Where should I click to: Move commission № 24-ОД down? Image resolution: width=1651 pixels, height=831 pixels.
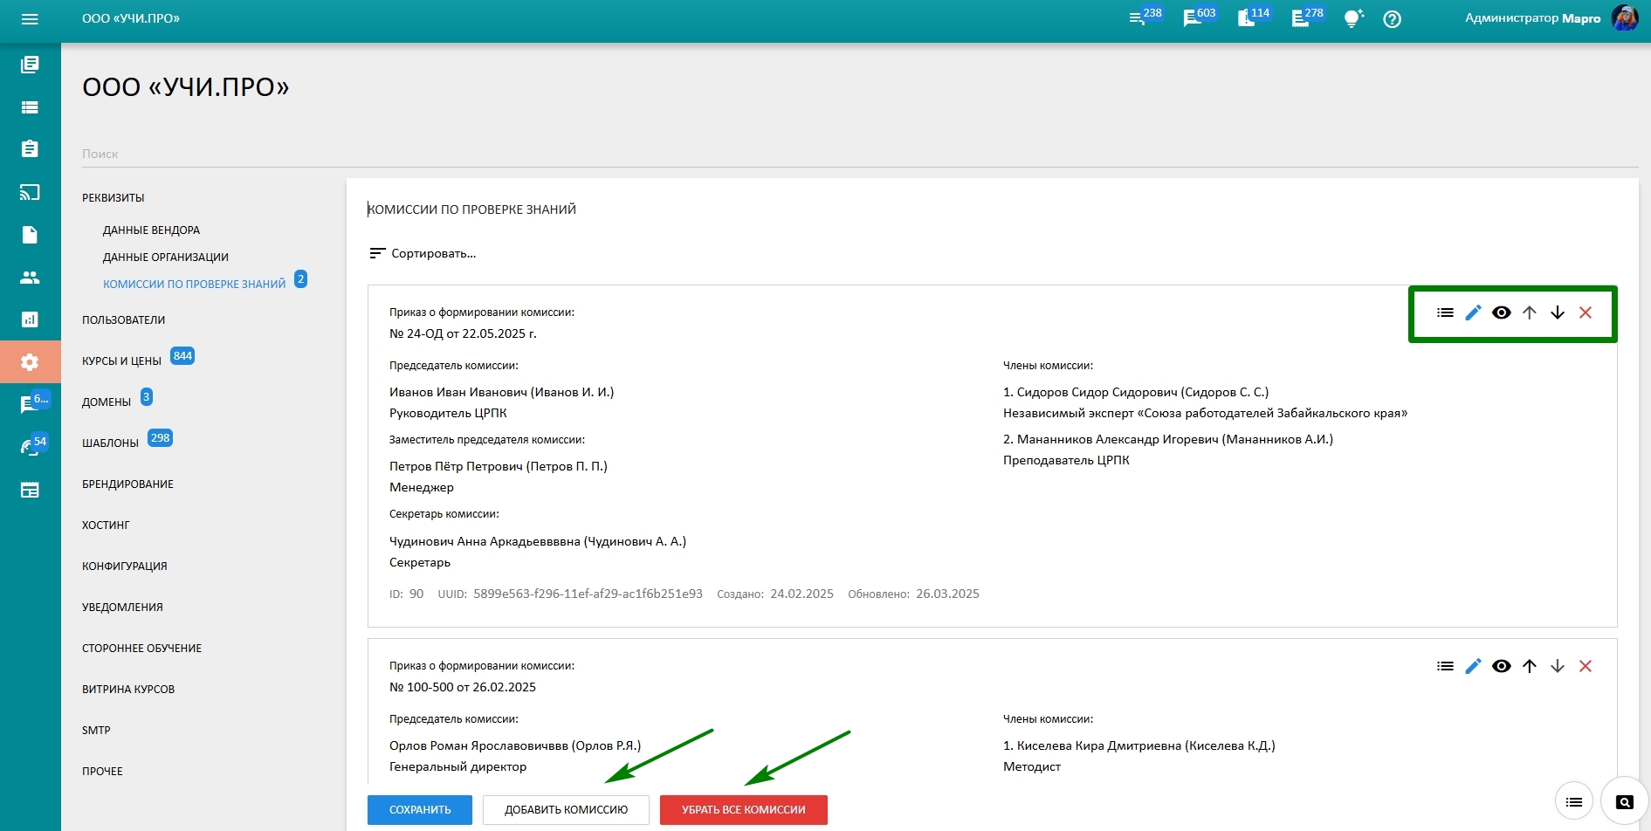1558,312
